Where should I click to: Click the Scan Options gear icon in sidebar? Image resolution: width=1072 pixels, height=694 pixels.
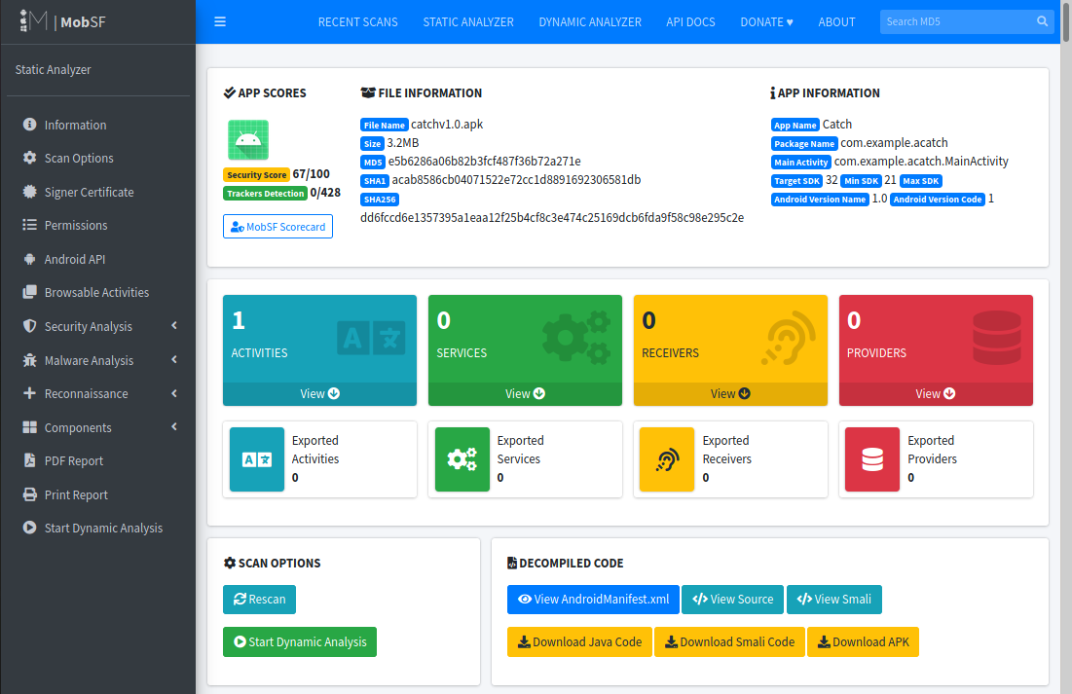coord(29,158)
